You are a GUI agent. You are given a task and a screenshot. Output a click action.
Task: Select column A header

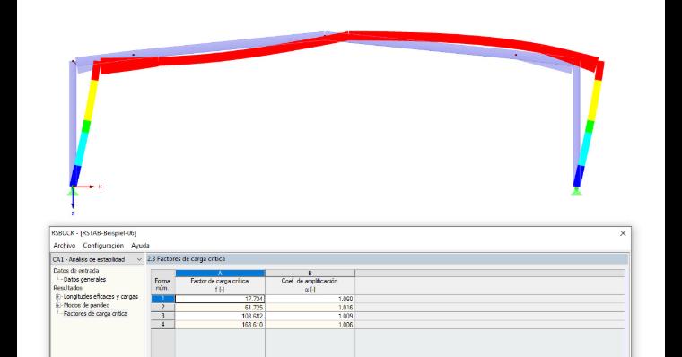click(220, 273)
